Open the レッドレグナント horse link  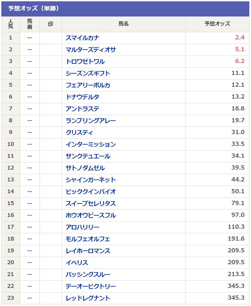(x=88, y=298)
